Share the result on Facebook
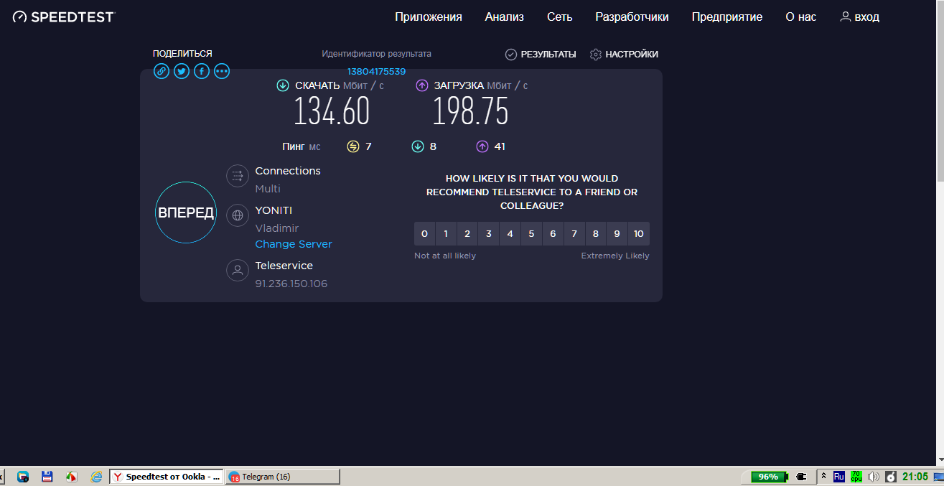Screen dimensions: 944x486 point(202,71)
